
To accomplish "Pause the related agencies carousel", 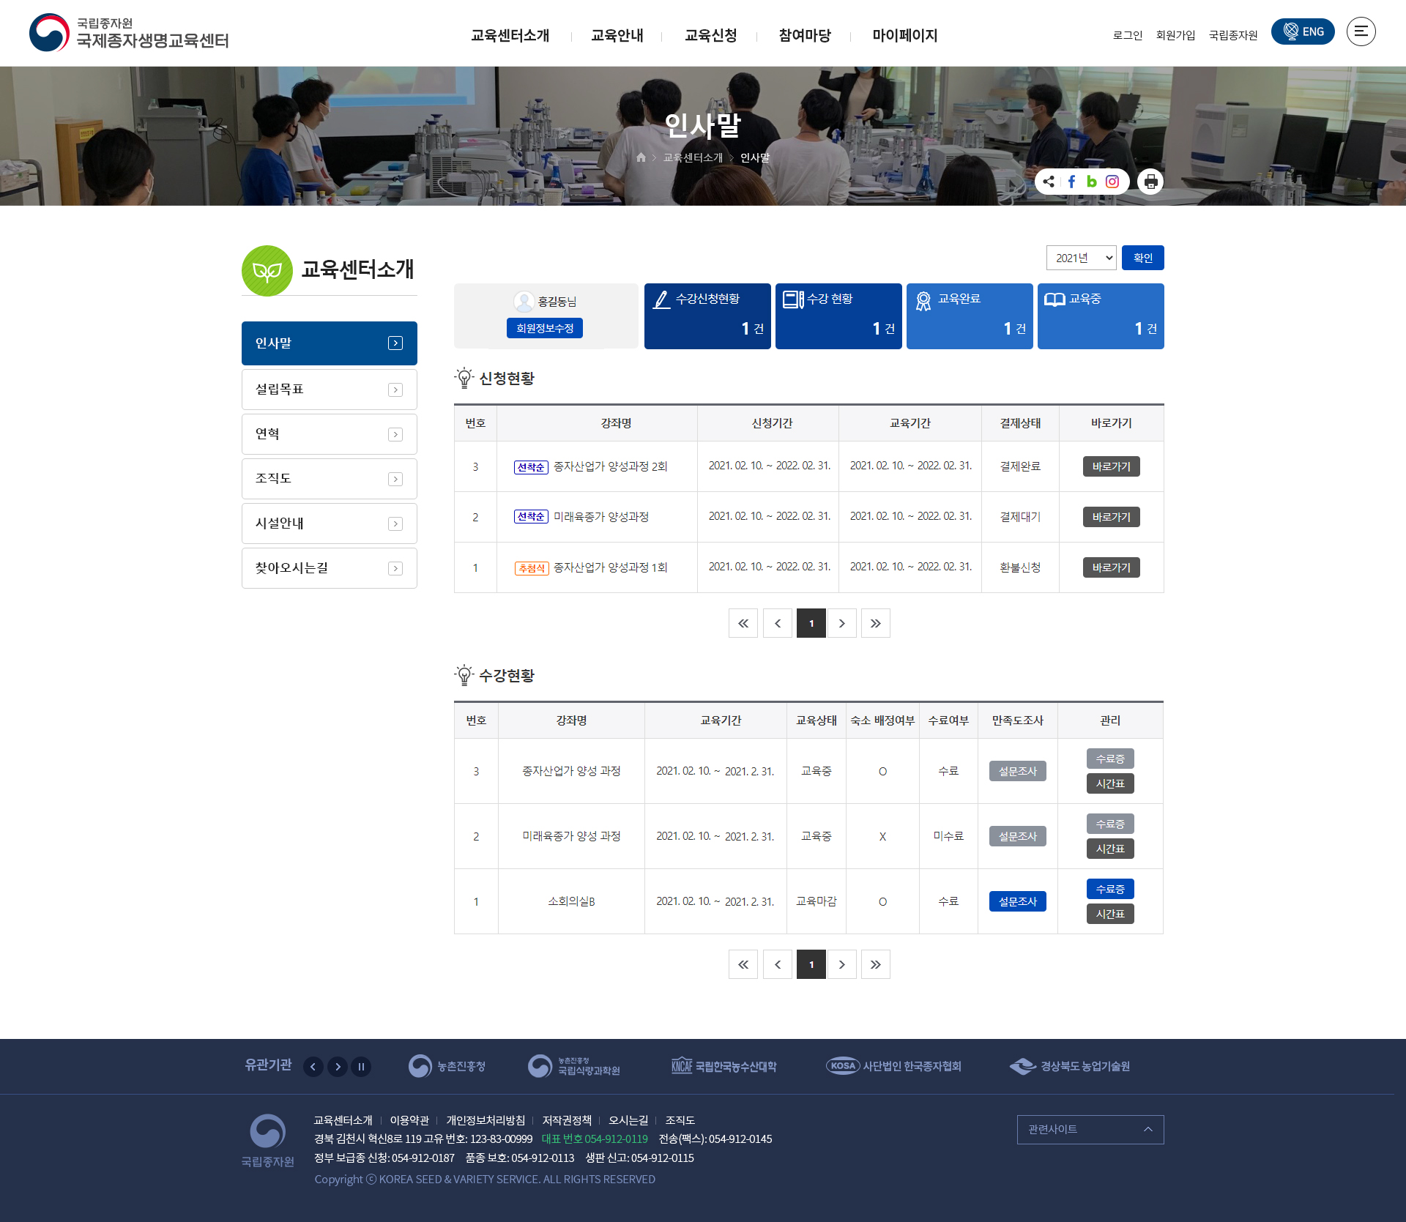I will [361, 1067].
